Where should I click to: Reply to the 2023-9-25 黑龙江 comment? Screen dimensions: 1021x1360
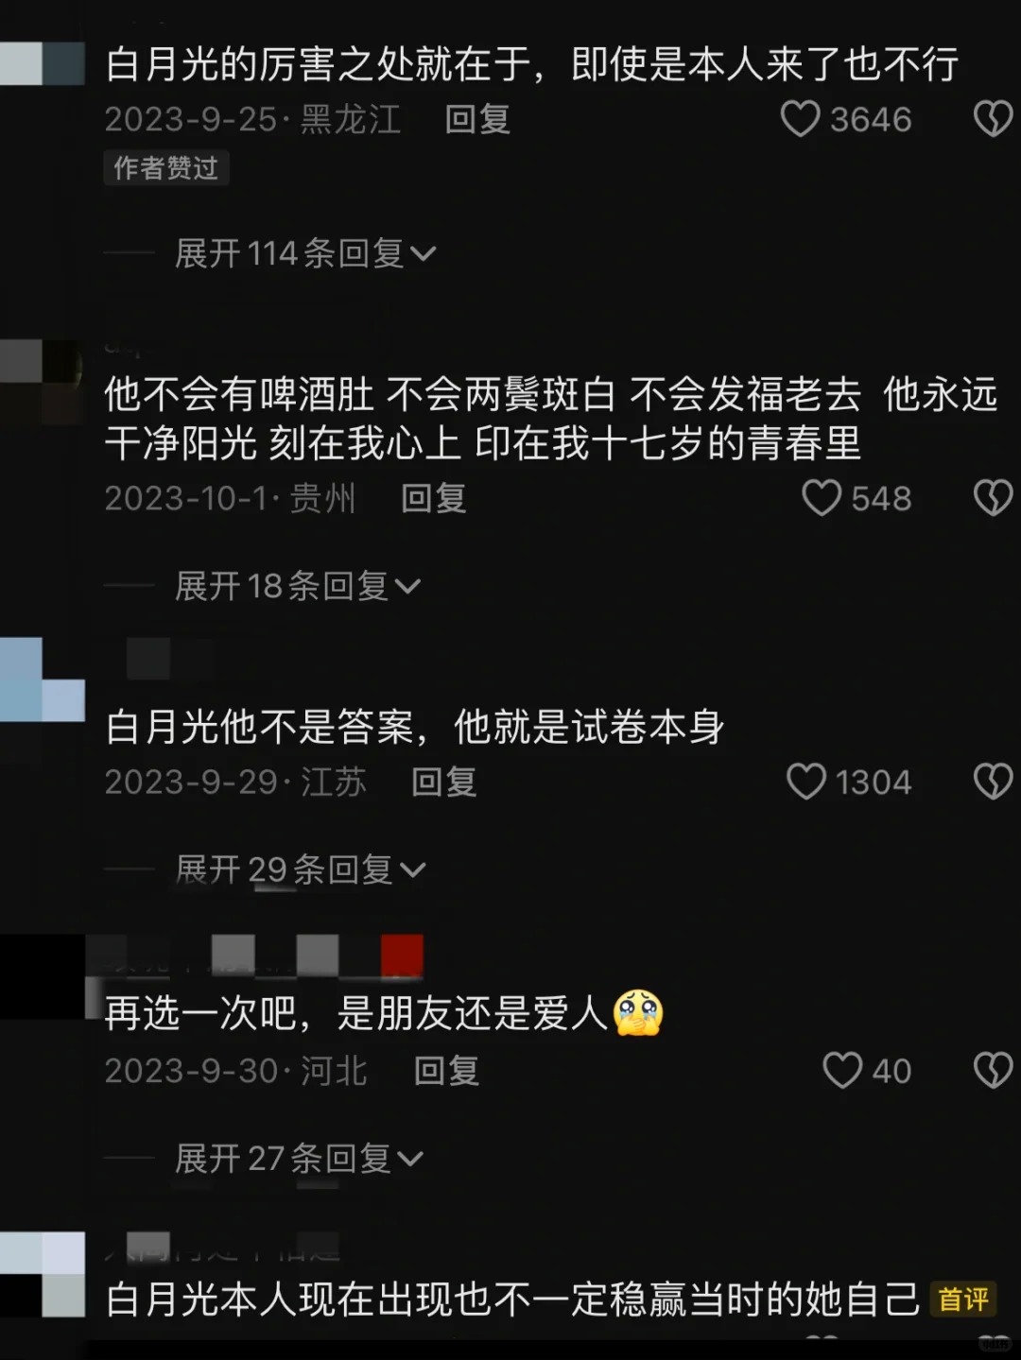(x=477, y=119)
